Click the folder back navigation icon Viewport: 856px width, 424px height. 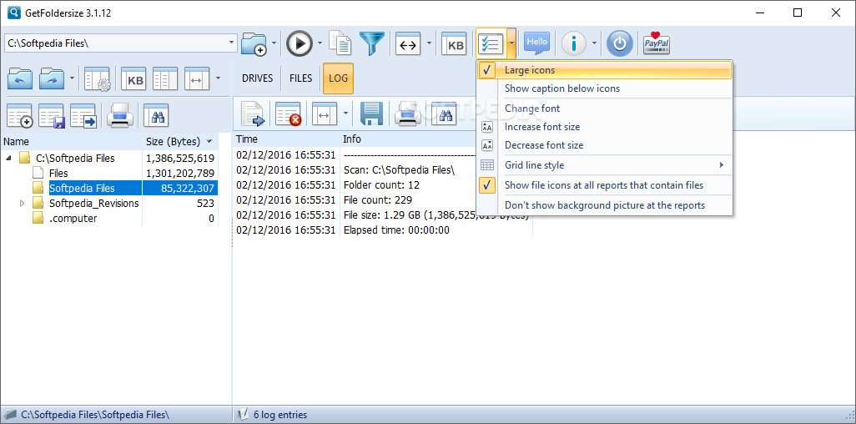(x=20, y=78)
